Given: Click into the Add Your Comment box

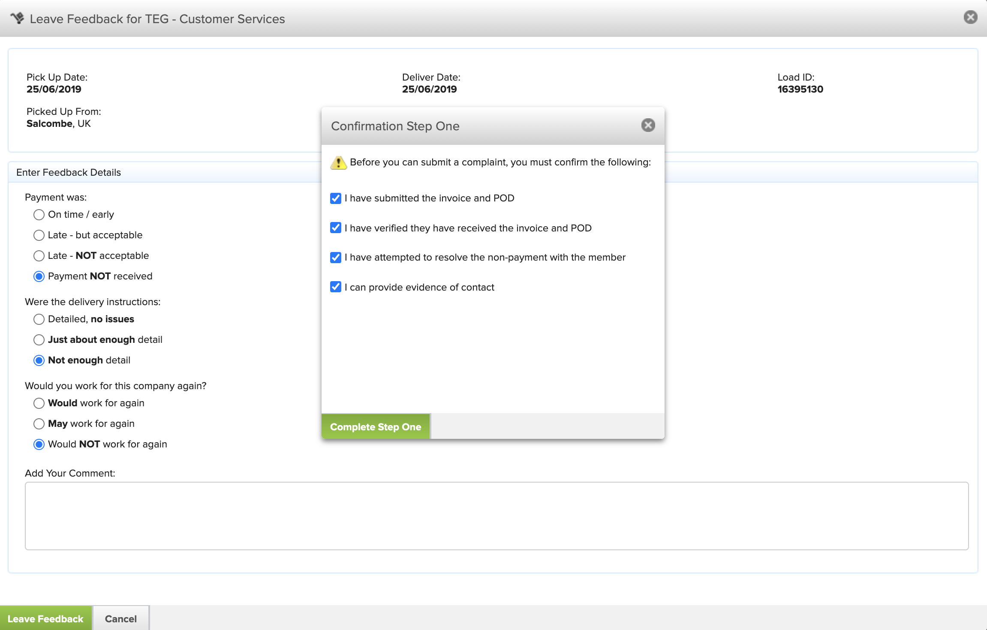Looking at the screenshot, I should tap(497, 516).
